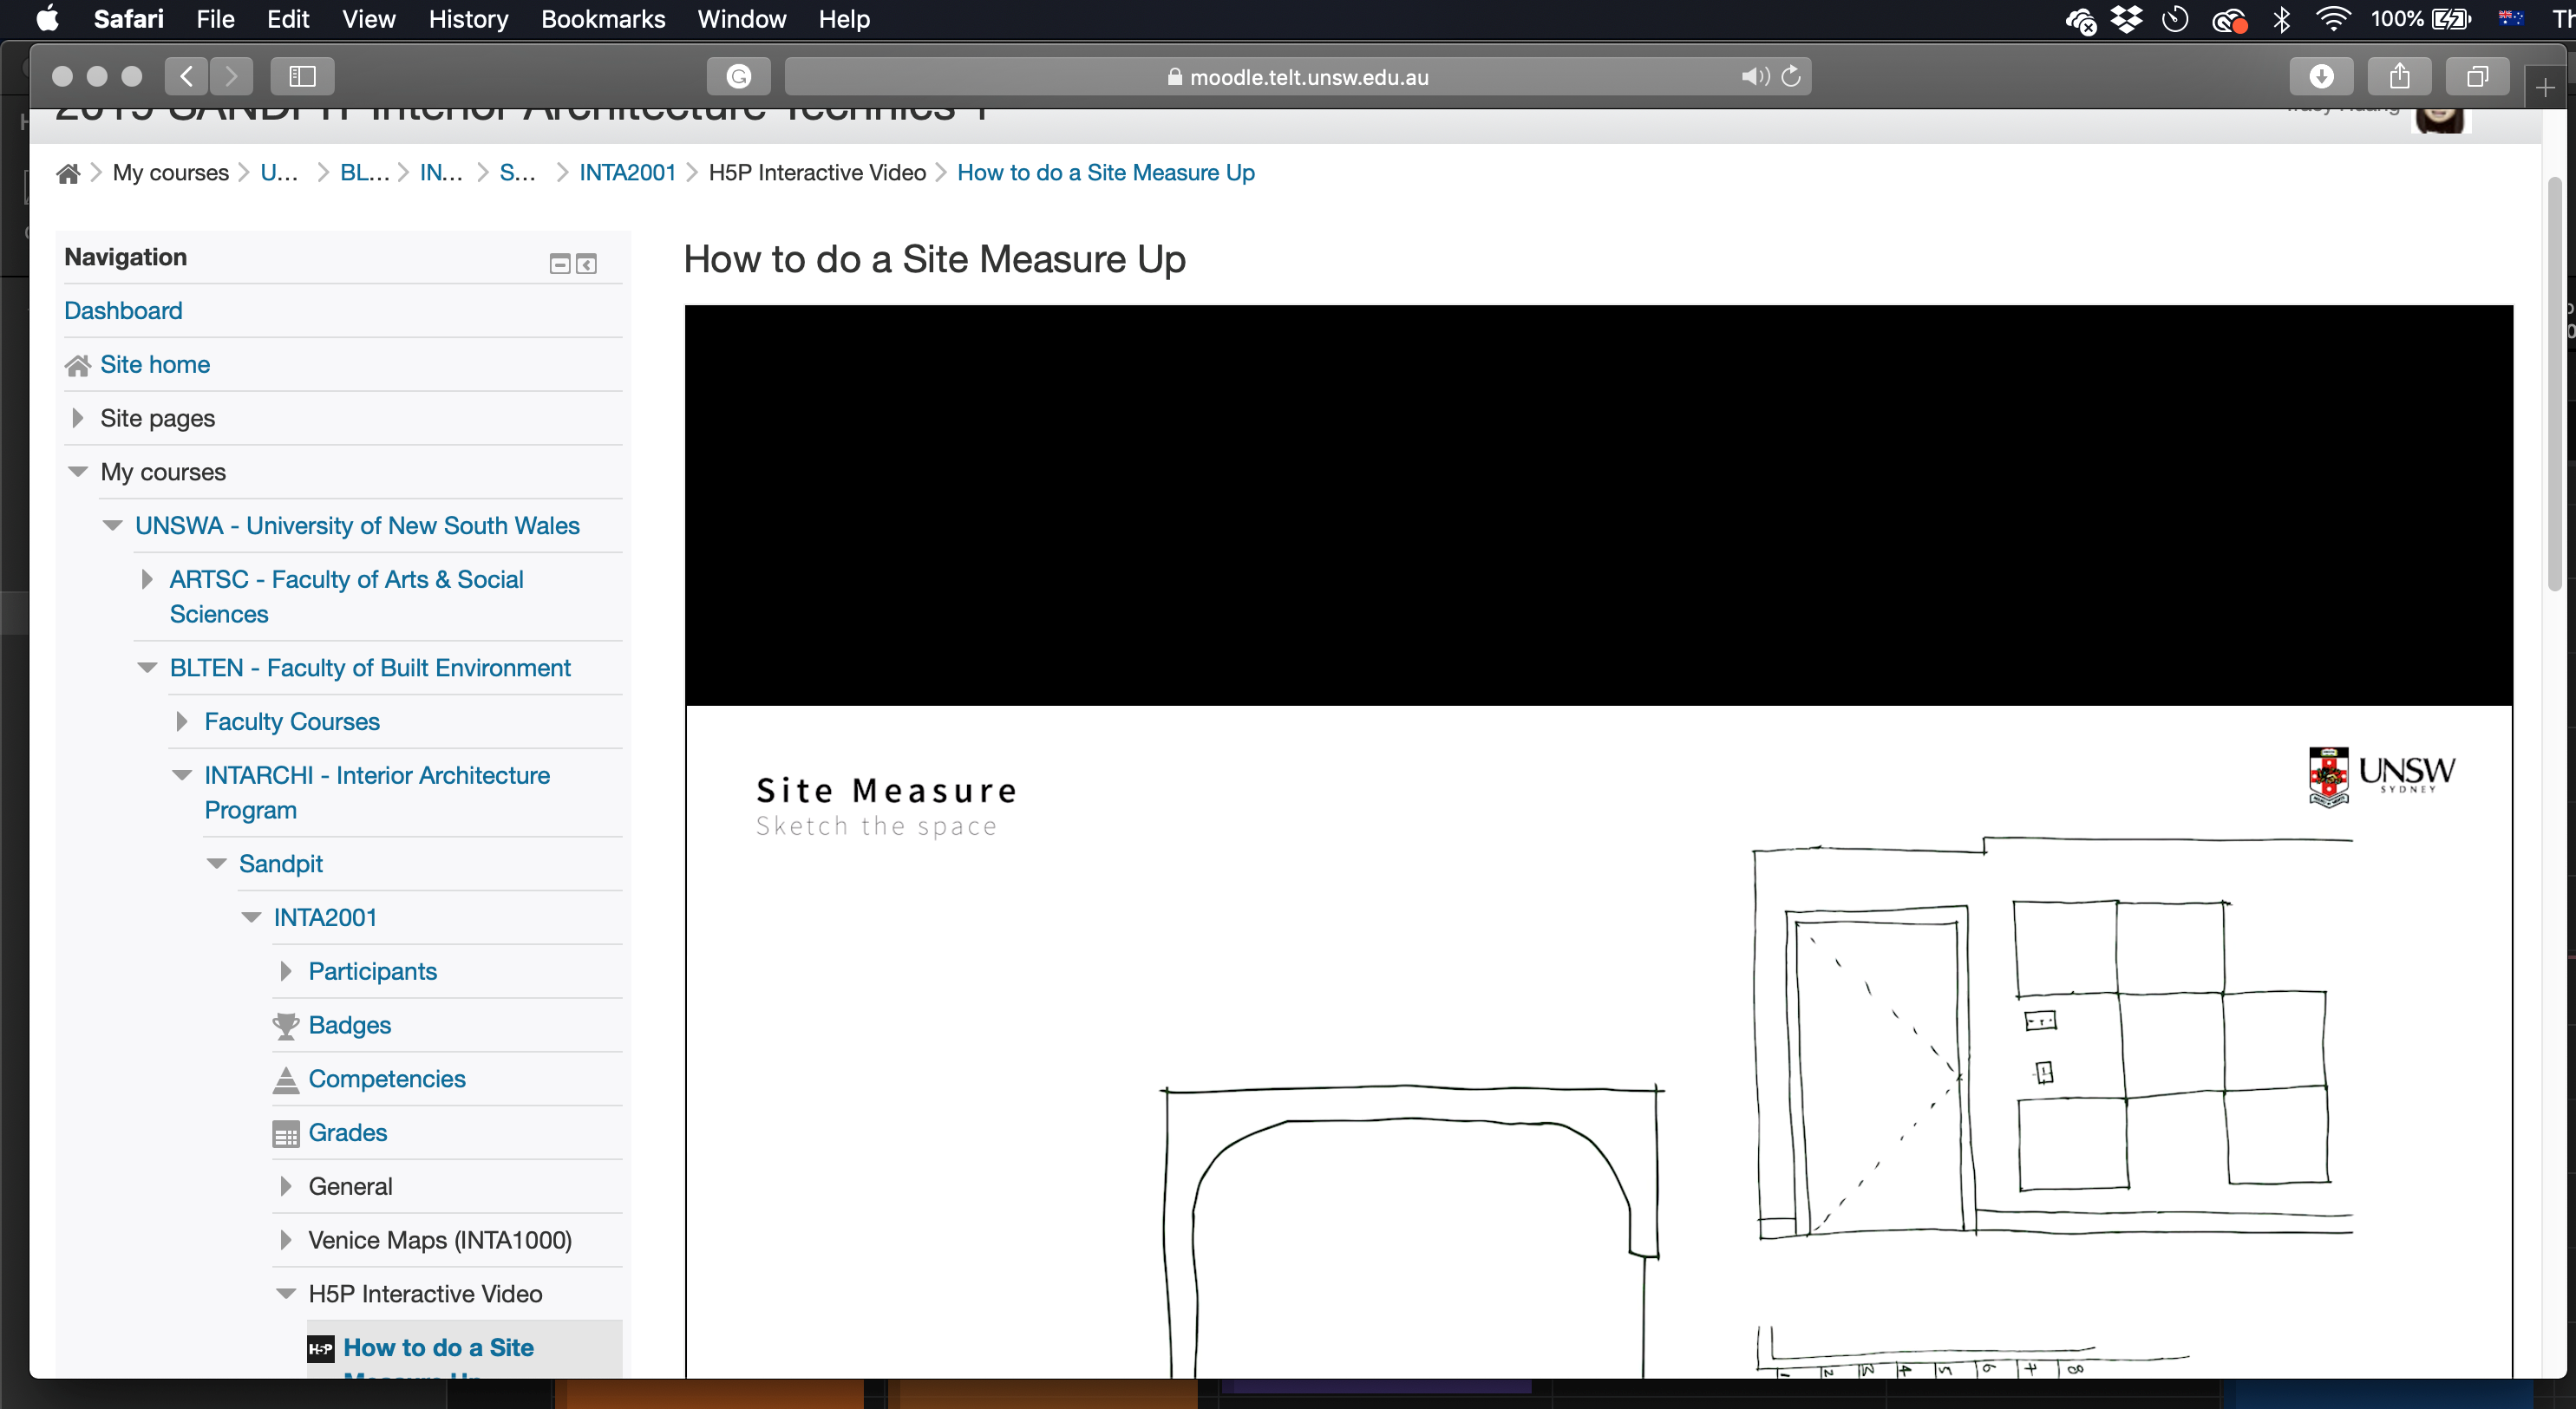Click the audio speaker icon in address bar
2576x1409 pixels.
click(x=1754, y=76)
